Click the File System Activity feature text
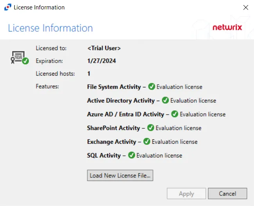 coord(114,87)
